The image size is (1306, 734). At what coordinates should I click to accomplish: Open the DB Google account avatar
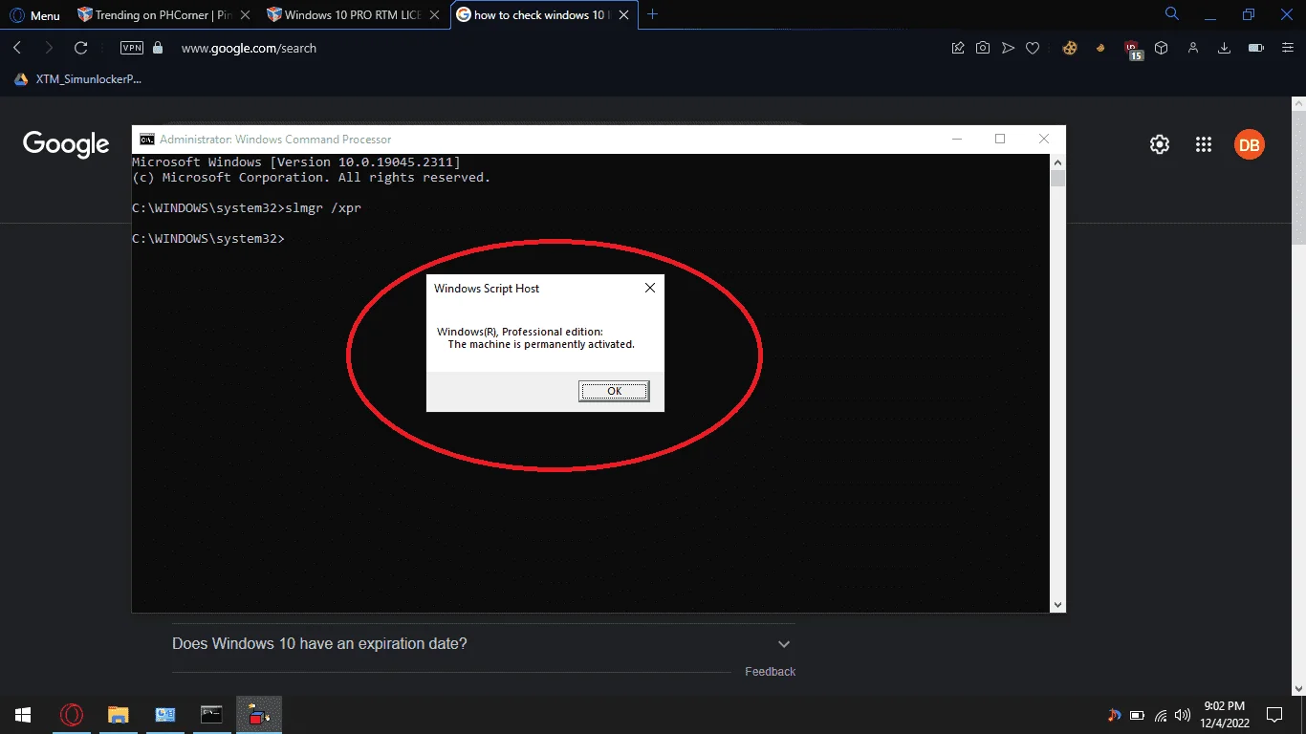pos(1250,144)
